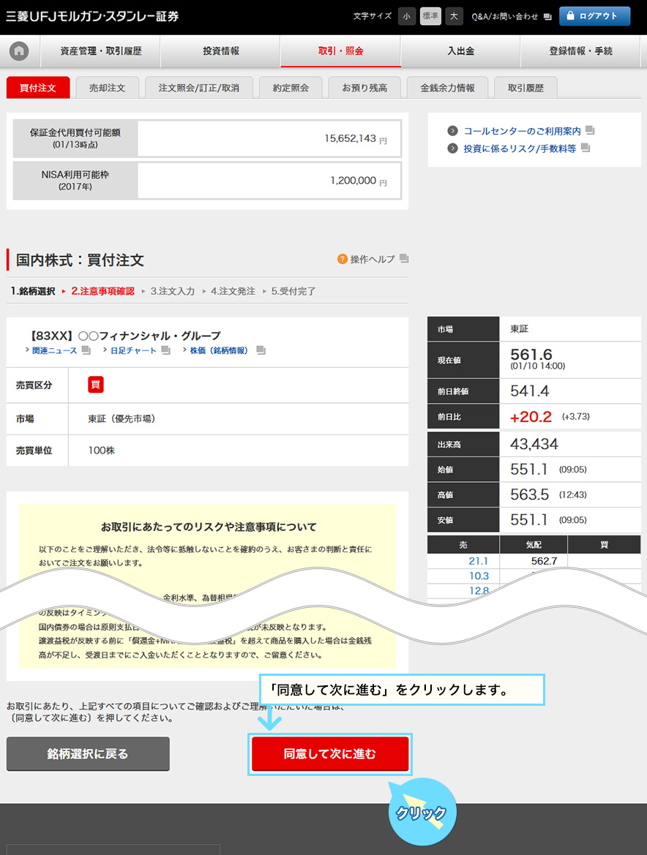Open 登録情報・手続 menu

[x=580, y=51]
